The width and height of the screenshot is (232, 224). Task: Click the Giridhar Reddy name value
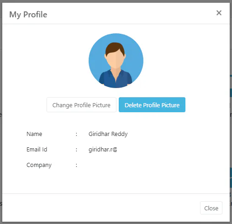108,134
